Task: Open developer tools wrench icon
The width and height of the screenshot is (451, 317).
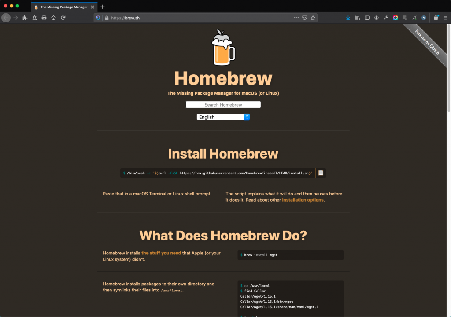Action: pos(386,18)
